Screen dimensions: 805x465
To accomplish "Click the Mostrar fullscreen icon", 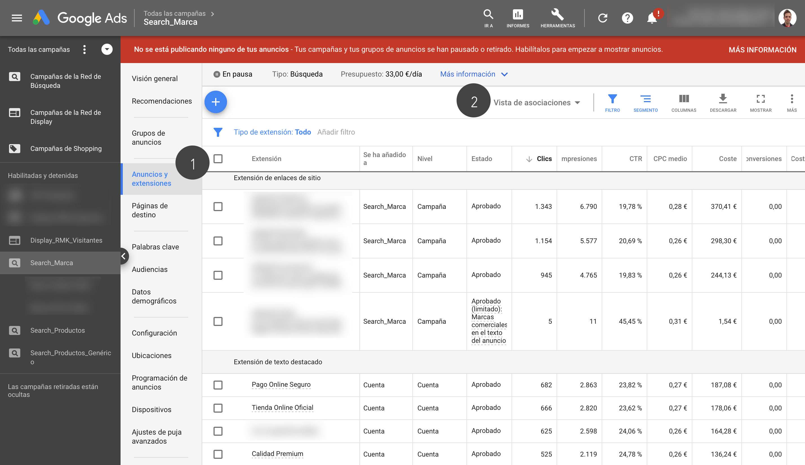I will [760, 103].
